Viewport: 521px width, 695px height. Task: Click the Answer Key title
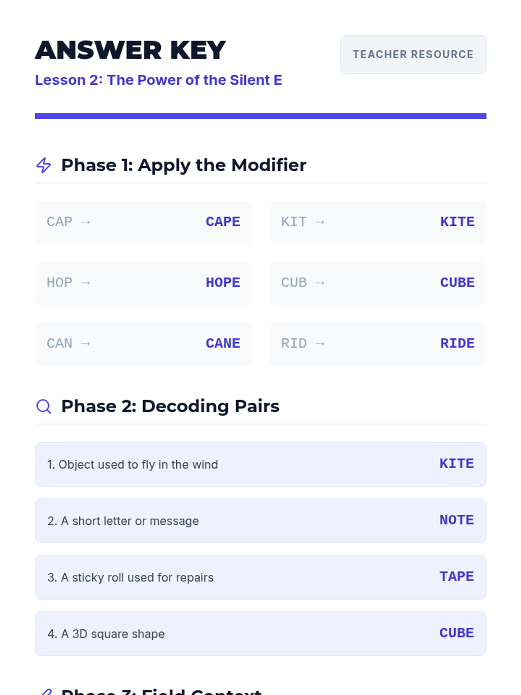pyautogui.click(x=130, y=50)
